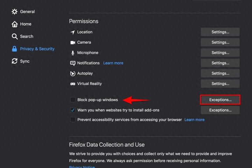Click the Search magnifier icon
Viewport: 252px width, 168px height.
coord(15,36)
